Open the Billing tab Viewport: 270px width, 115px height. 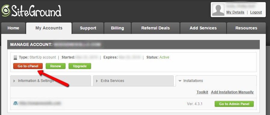click(118, 28)
